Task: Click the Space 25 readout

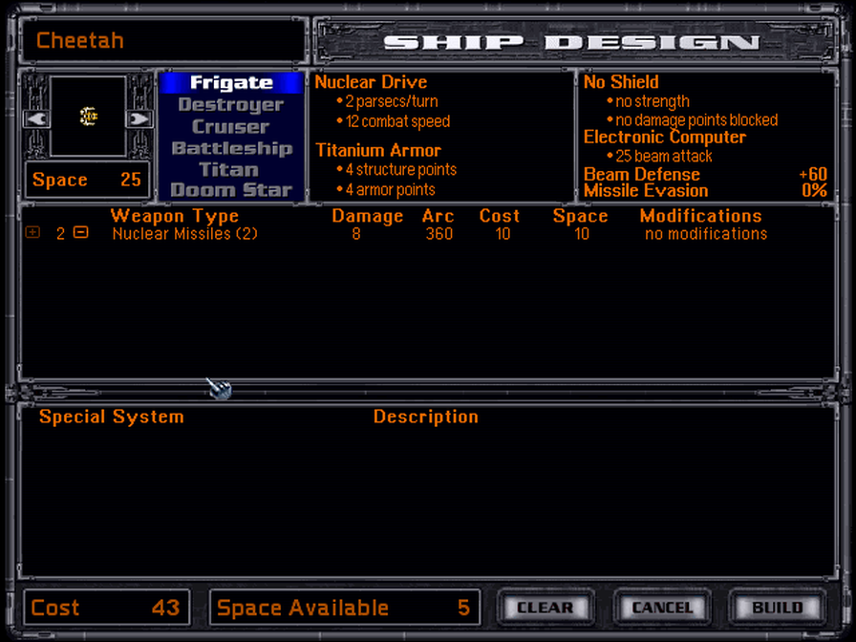Action: [87, 180]
